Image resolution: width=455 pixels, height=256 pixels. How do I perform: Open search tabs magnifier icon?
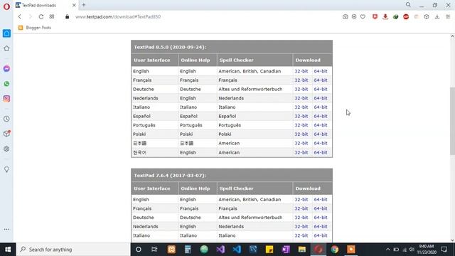408,5
